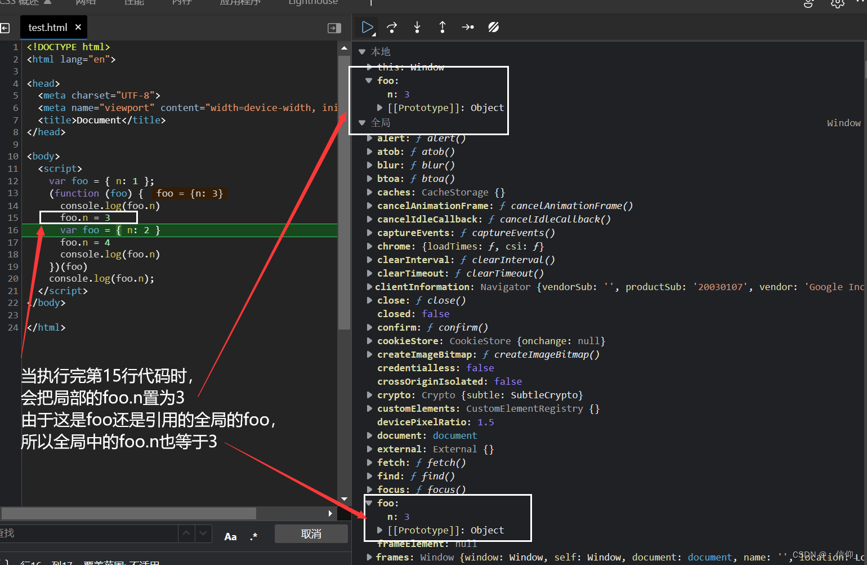
Task: Click the single Step arrow-dot icon
Action: pos(468,27)
